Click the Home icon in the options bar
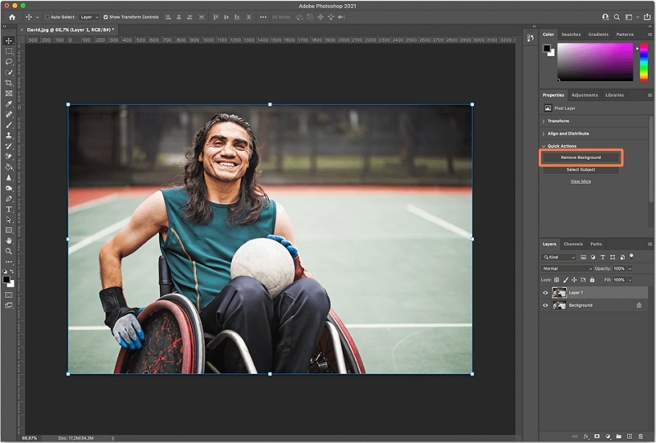This screenshot has height=443, width=656. click(x=11, y=16)
